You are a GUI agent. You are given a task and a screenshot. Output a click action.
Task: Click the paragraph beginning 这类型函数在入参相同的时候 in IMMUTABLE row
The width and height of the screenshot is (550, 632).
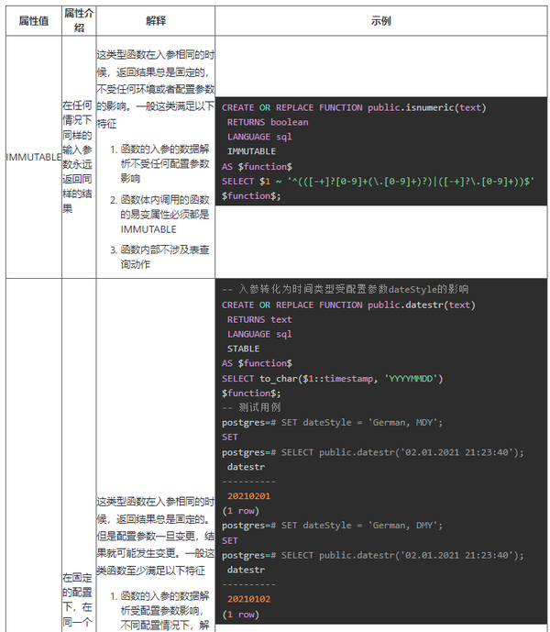(156, 89)
